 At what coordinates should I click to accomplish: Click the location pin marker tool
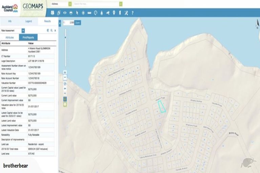tap(114, 13)
